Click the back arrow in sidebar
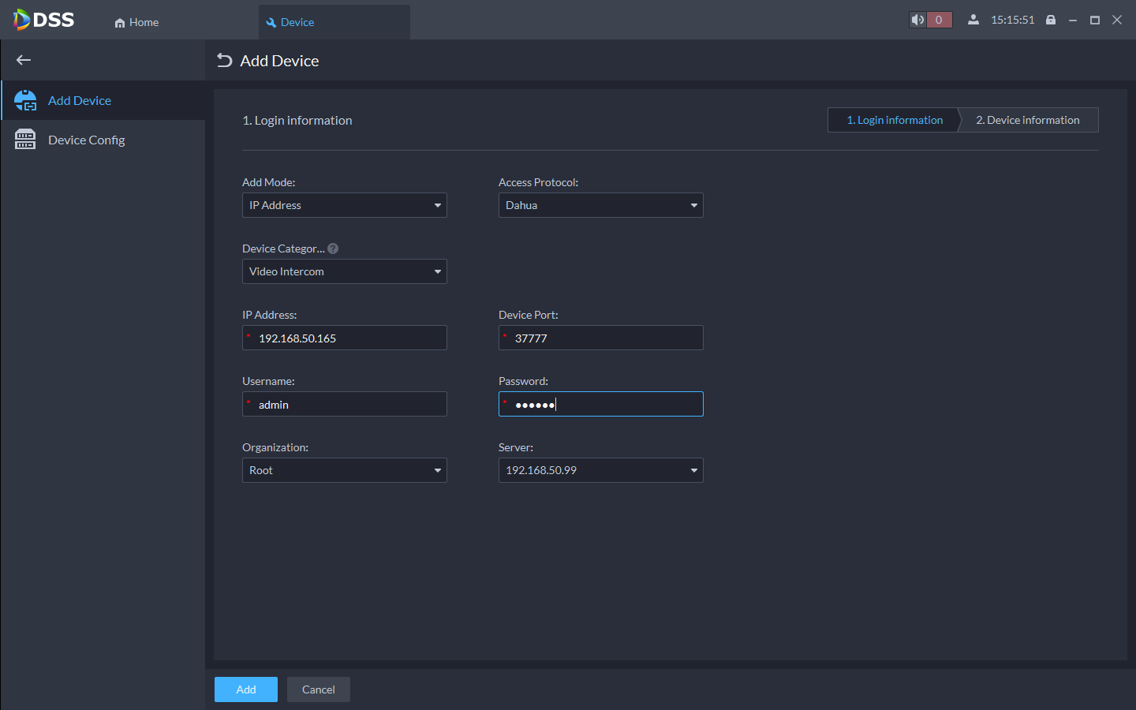This screenshot has height=710, width=1136. [24, 60]
